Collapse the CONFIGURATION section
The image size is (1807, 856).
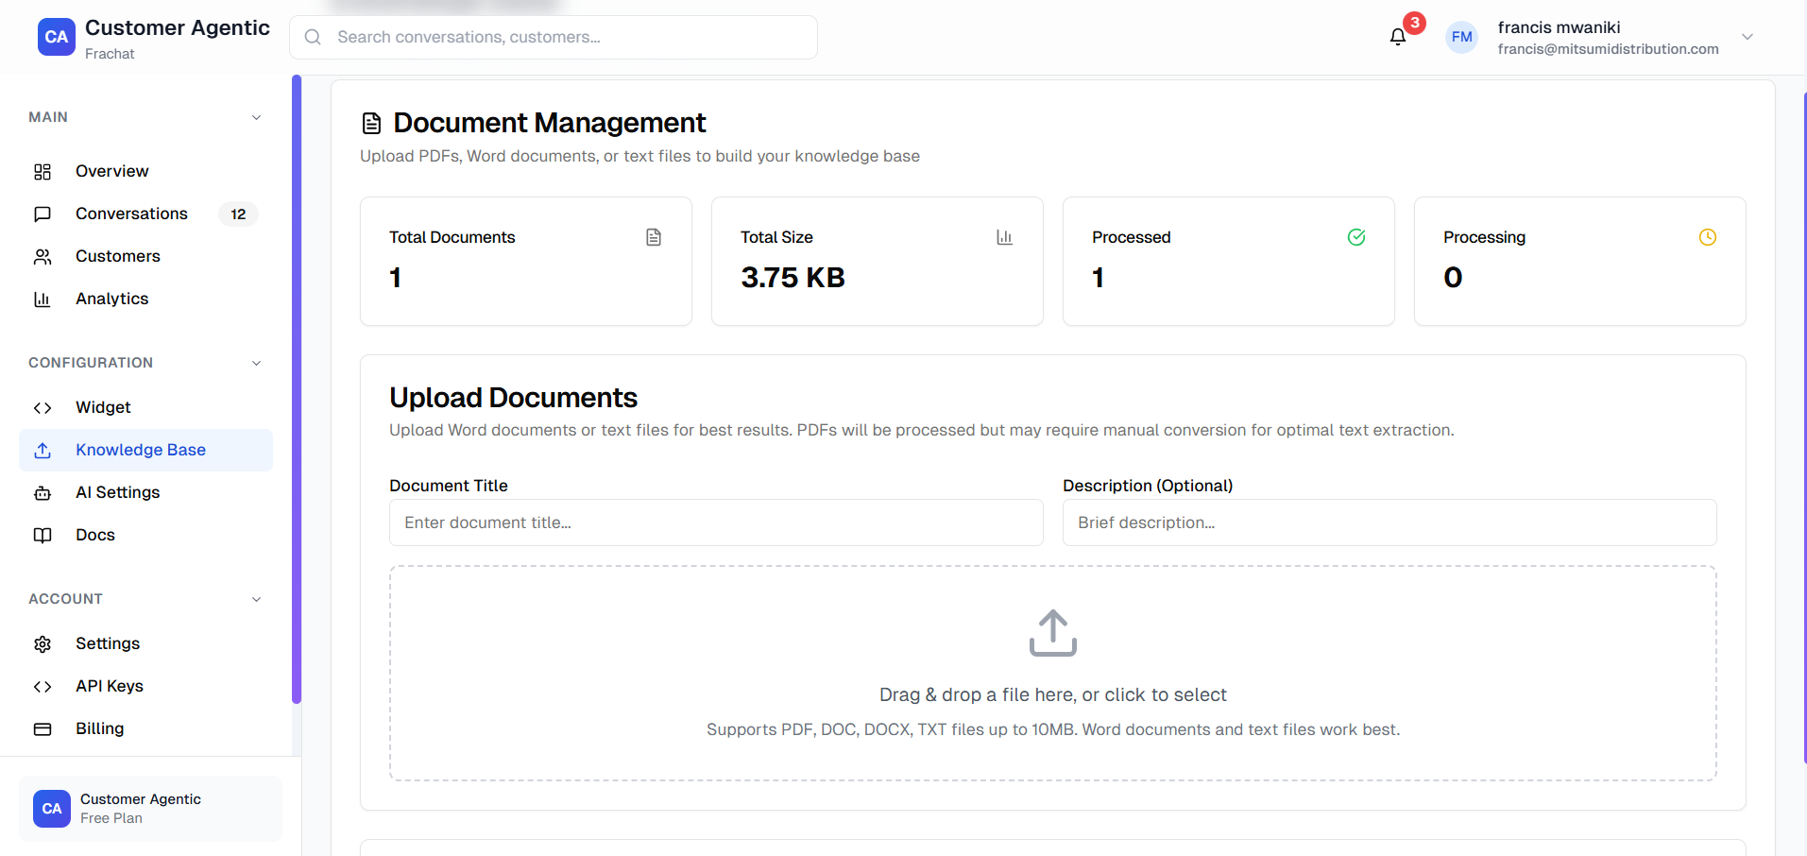point(256,362)
